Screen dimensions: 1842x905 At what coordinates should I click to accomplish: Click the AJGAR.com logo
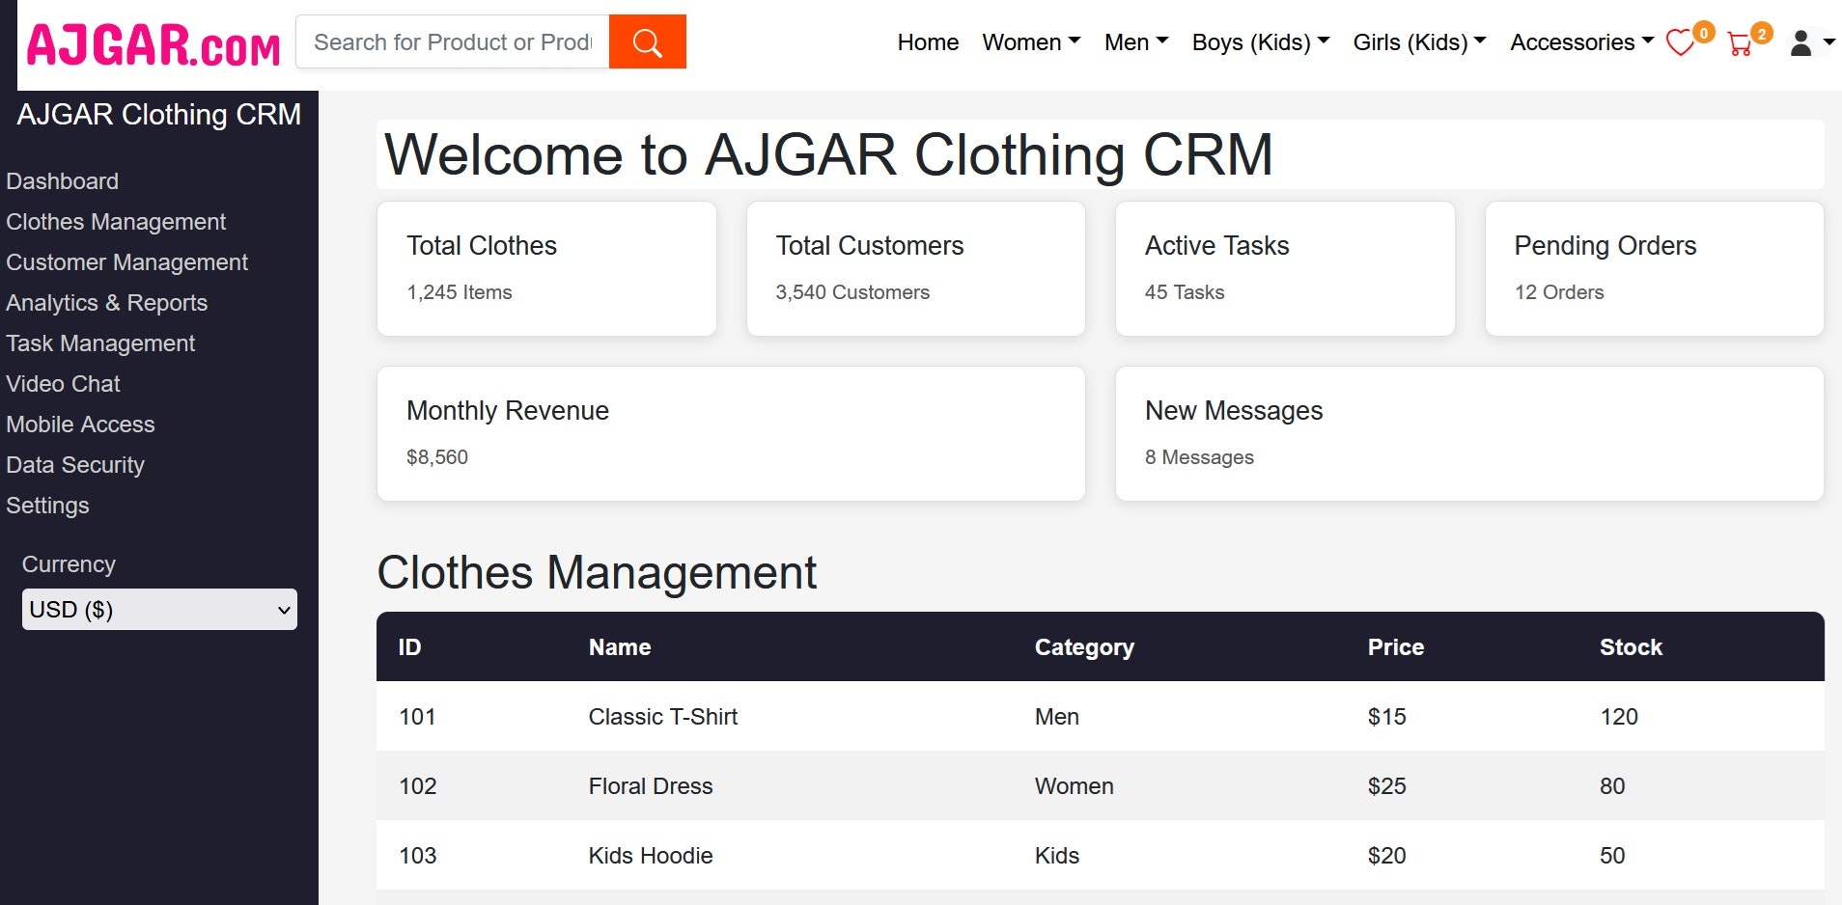[153, 43]
